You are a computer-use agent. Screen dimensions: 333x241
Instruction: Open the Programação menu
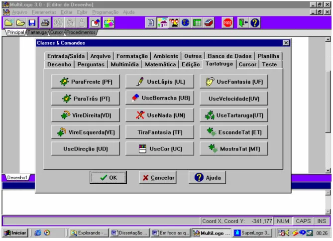pos(105,12)
